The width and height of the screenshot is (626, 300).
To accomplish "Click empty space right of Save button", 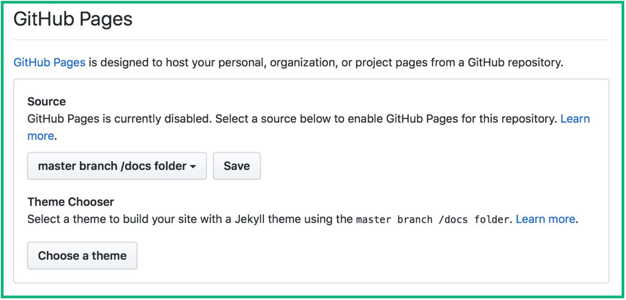I will 397,166.
